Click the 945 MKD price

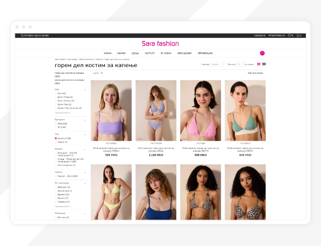pyautogui.click(x=245, y=155)
